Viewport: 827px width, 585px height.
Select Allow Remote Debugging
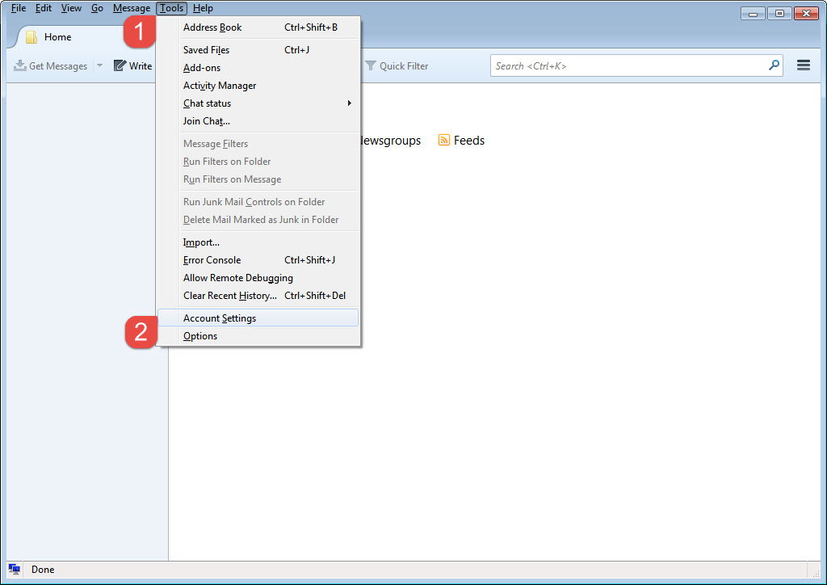(258, 278)
